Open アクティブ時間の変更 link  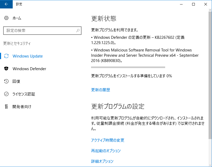[108, 140]
